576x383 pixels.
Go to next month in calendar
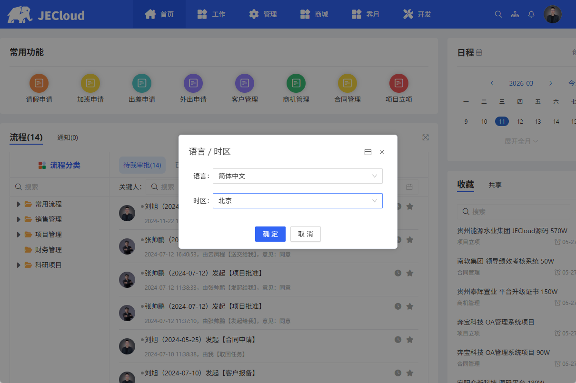(x=551, y=83)
